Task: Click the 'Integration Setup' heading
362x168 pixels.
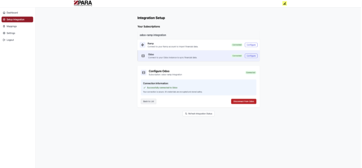Action: coord(151,18)
